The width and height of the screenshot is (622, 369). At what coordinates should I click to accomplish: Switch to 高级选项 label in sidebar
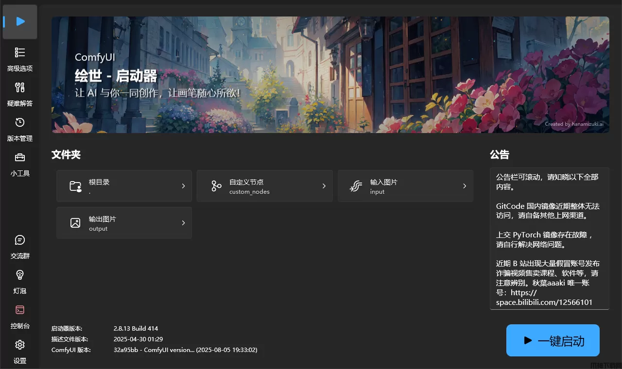click(20, 68)
